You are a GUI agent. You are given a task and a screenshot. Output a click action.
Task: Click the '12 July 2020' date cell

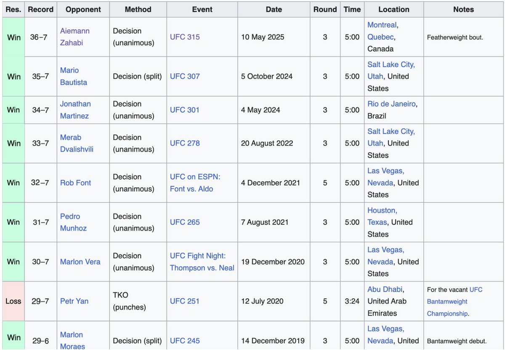tap(274, 301)
